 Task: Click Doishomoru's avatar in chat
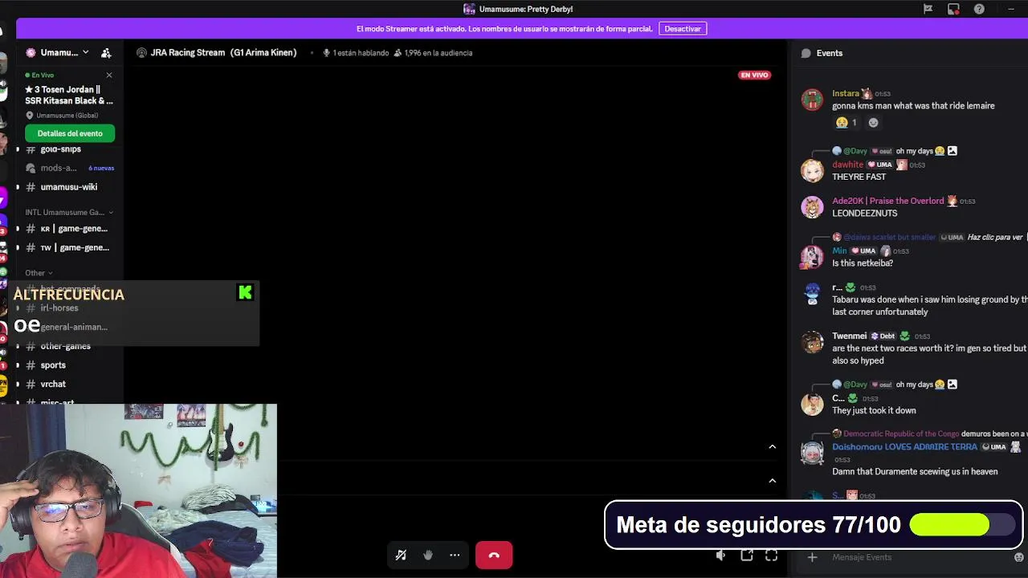(812, 453)
